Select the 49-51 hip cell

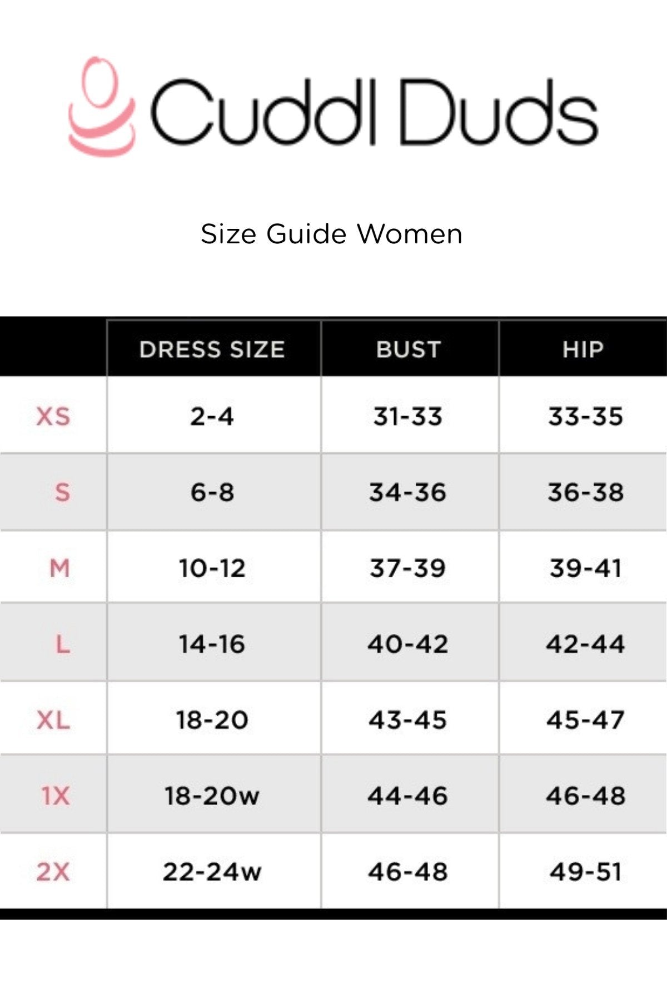(585, 871)
